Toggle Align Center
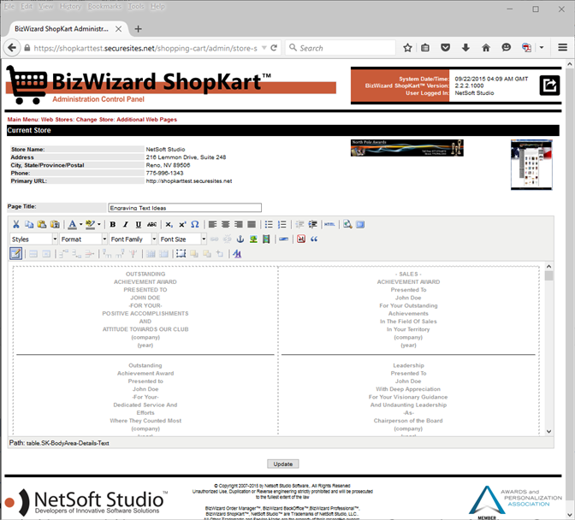575x520 pixels. tap(226, 224)
